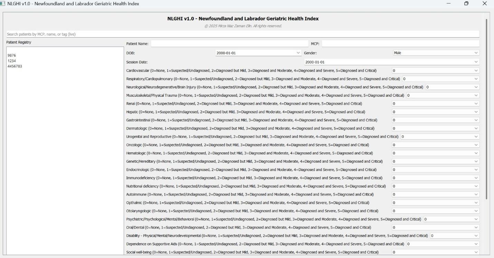Open the Autoimmune score dropdown
The height and width of the screenshot is (258, 494).
tap(436, 194)
